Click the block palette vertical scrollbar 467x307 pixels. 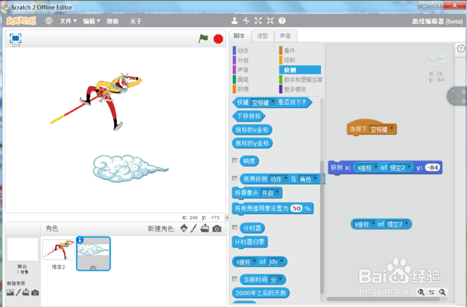tap(322, 227)
